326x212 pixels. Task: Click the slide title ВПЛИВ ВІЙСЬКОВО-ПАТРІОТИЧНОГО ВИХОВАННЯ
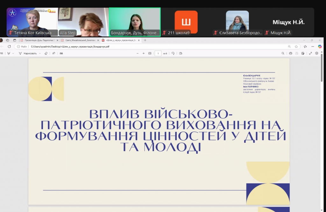161,131
